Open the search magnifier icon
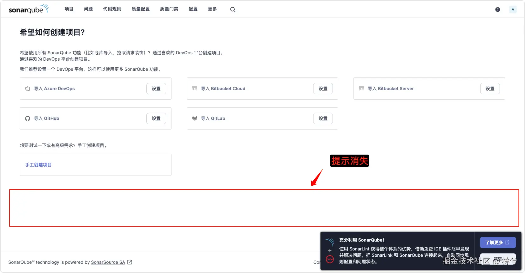 [233, 10]
